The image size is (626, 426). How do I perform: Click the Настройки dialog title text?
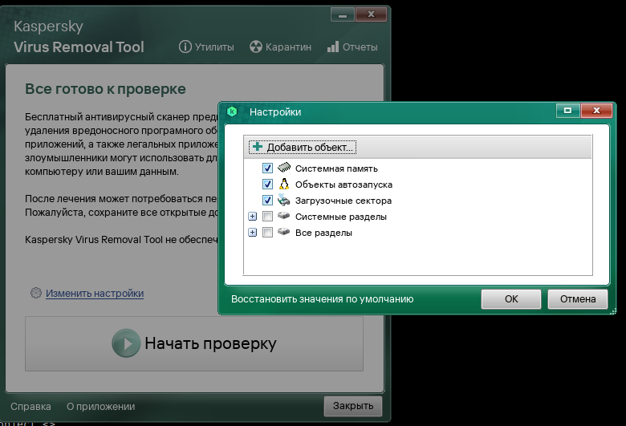click(x=275, y=112)
